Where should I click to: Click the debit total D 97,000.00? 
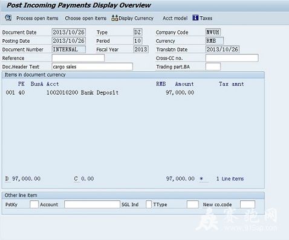click(23, 178)
